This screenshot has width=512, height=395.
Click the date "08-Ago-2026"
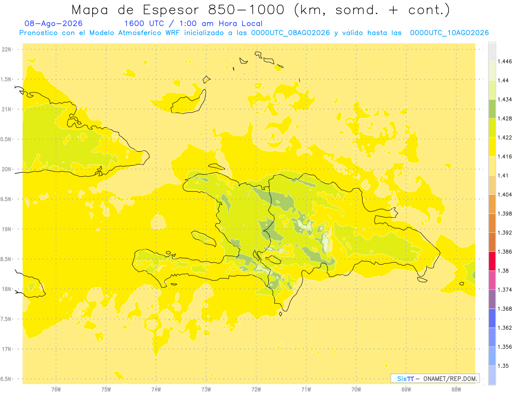[53, 23]
